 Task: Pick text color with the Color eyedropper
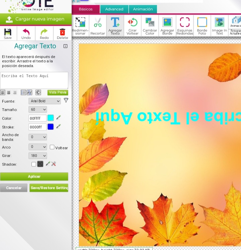(59, 118)
